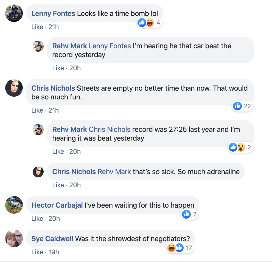Open reactions on Lenny Fontes' time bomb comment
This screenshot has width=272, height=262.
[150, 23]
